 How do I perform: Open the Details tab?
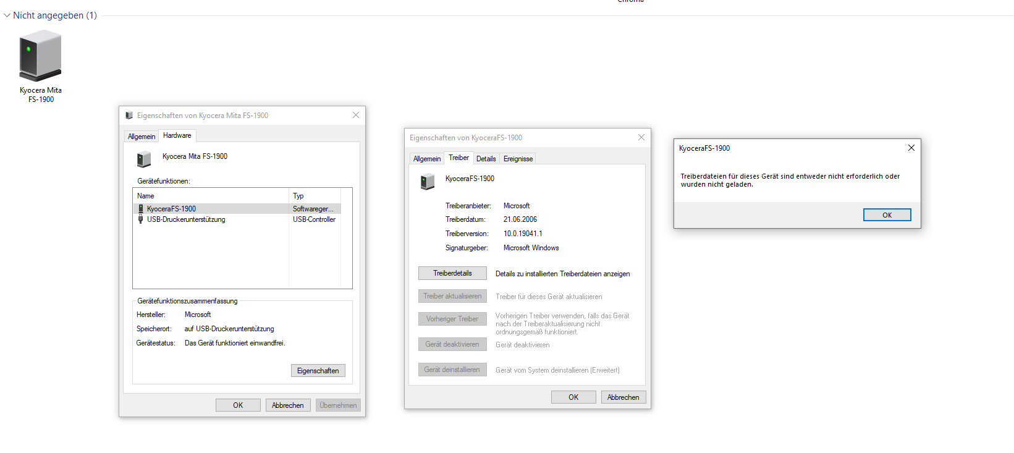point(486,159)
